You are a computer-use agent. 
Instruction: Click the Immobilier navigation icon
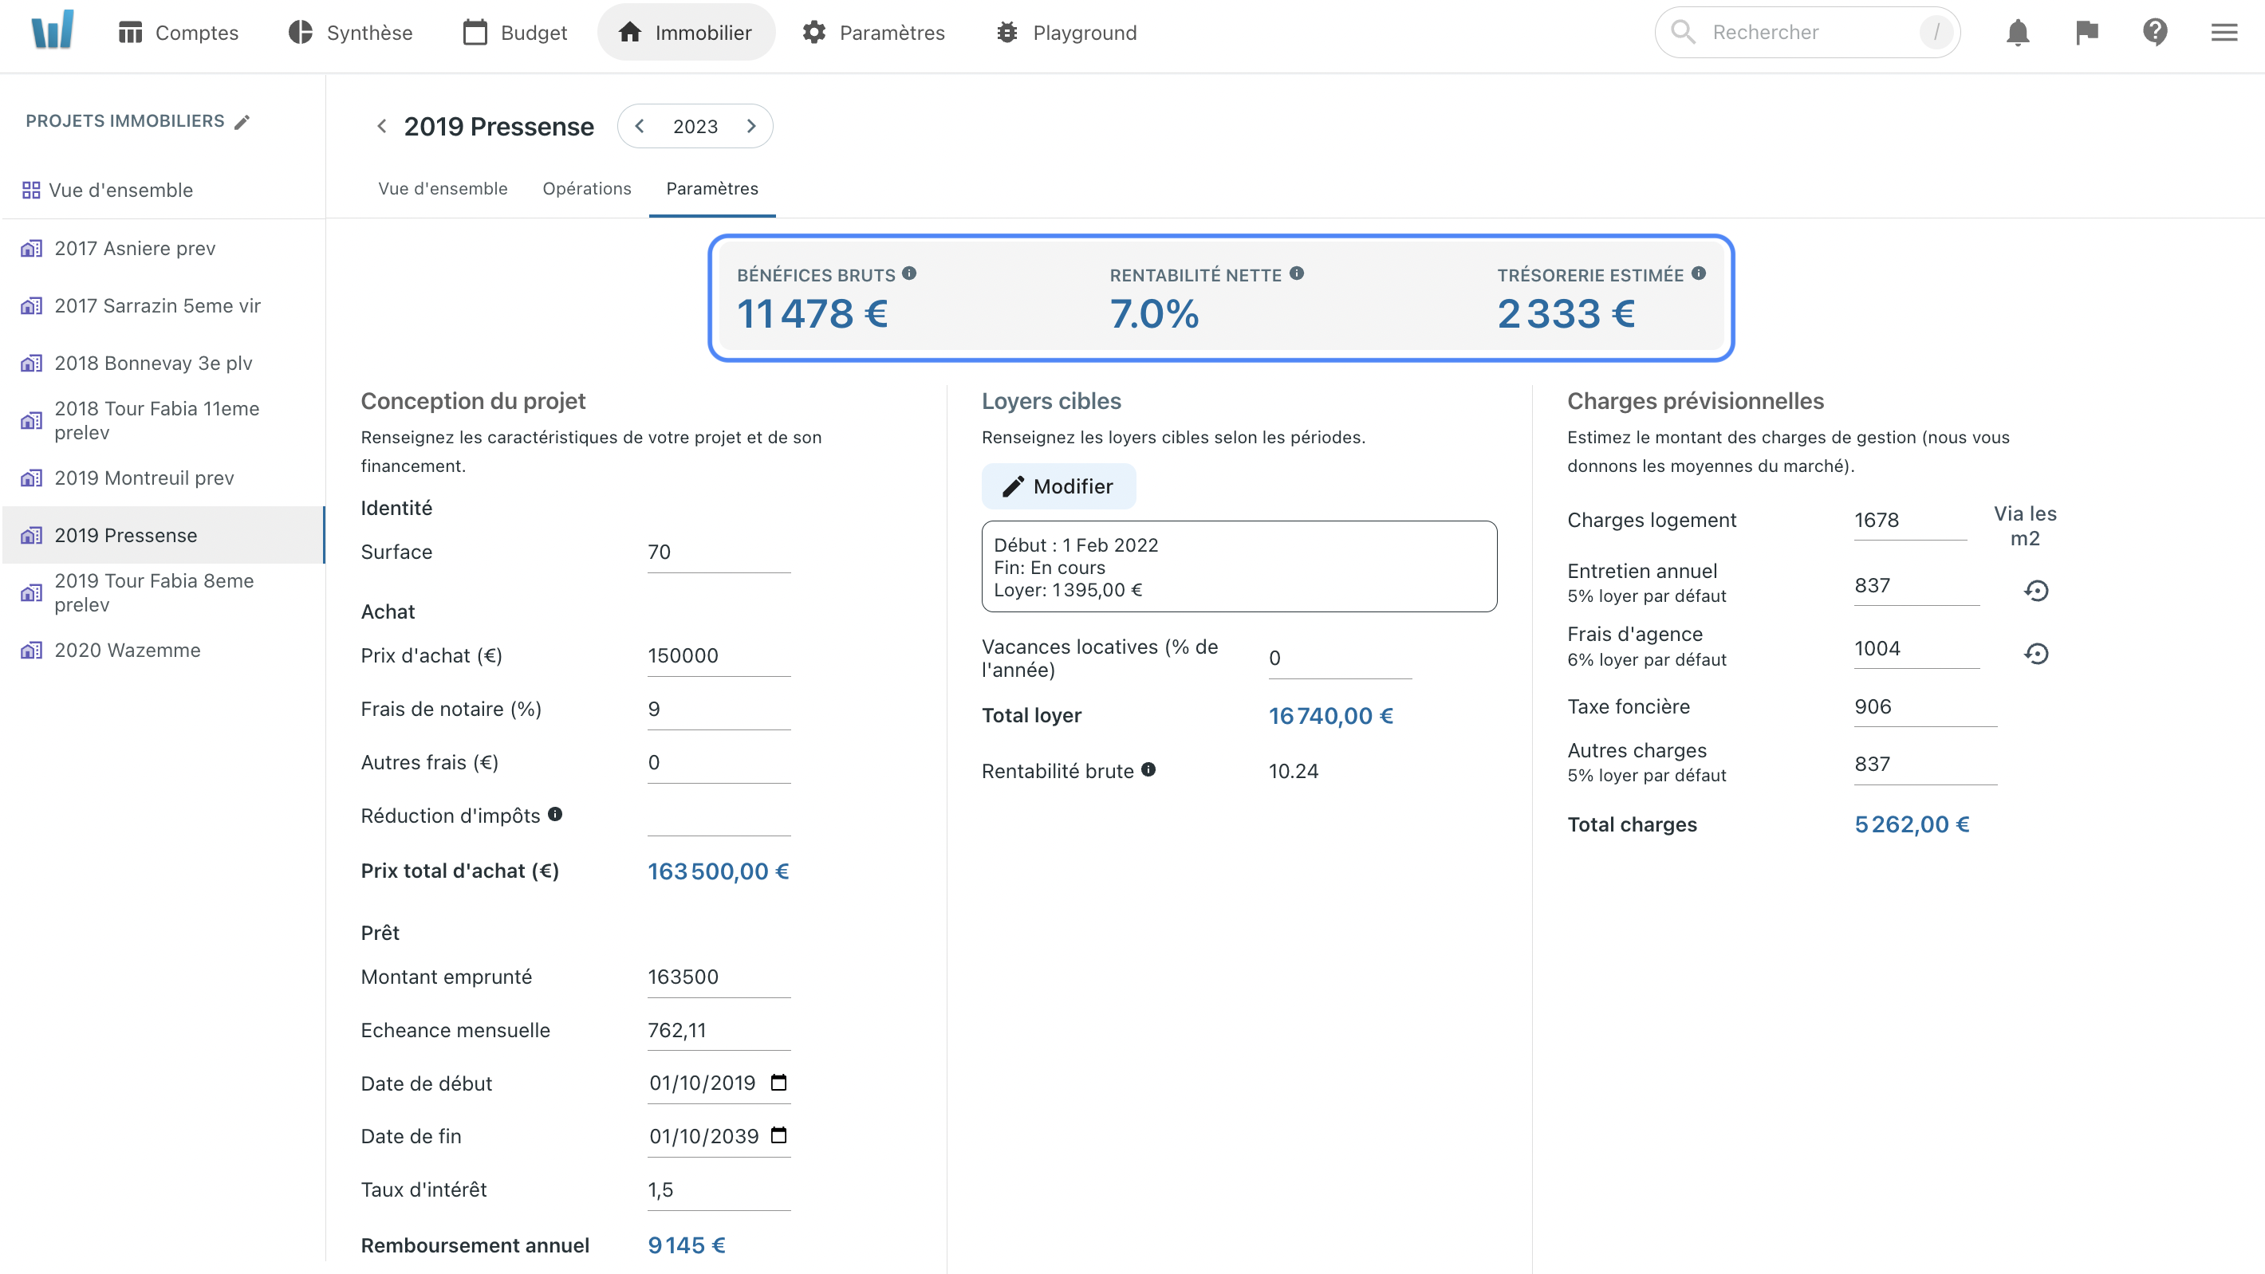coord(630,31)
